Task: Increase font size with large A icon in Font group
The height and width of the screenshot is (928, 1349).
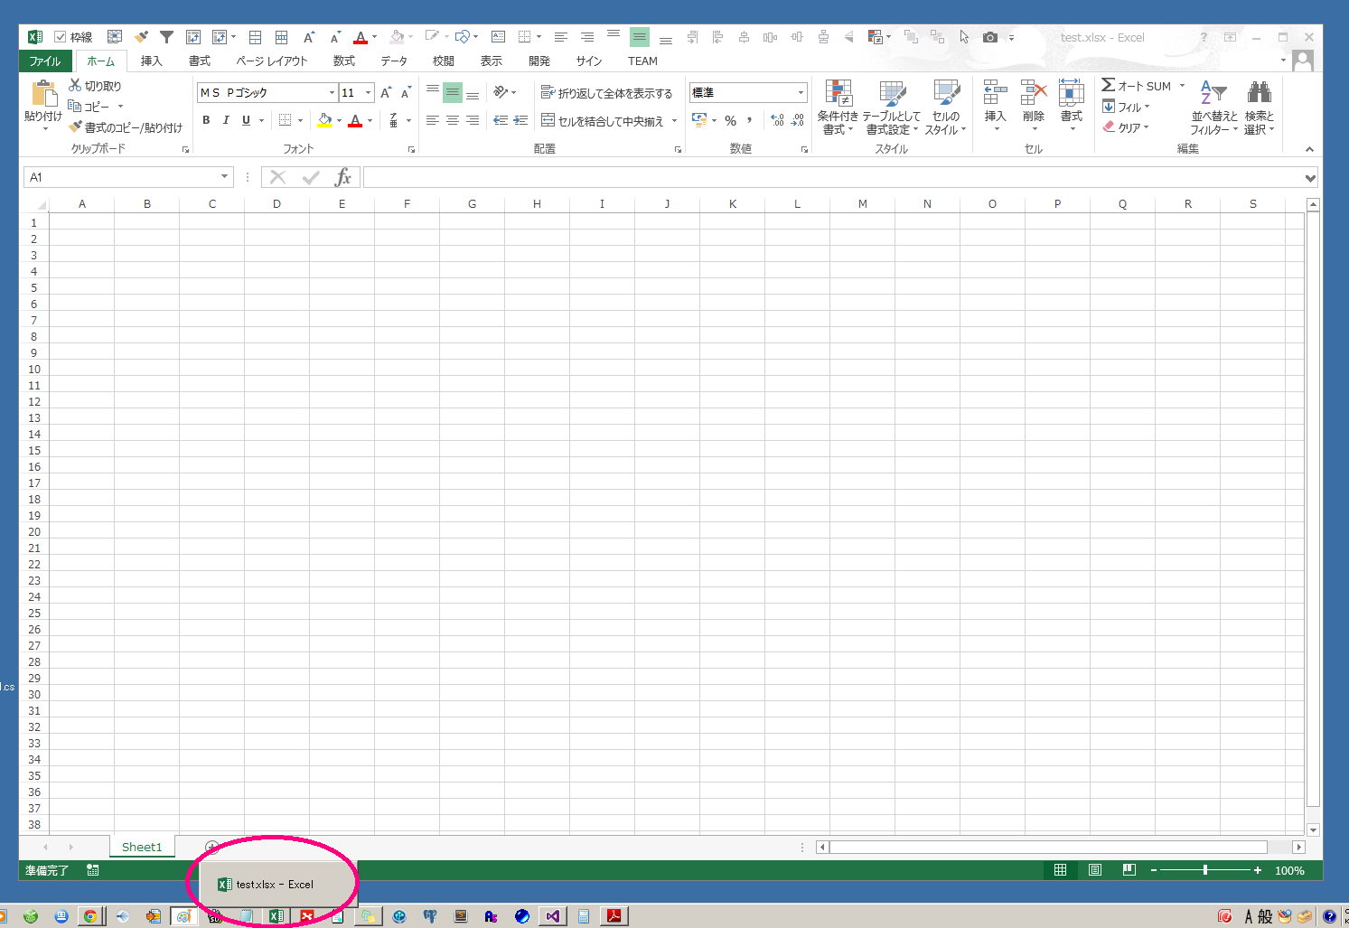Action: (x=386, y=92)
